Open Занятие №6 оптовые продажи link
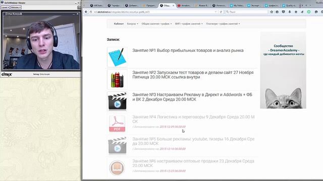 (x=193, y=163)
